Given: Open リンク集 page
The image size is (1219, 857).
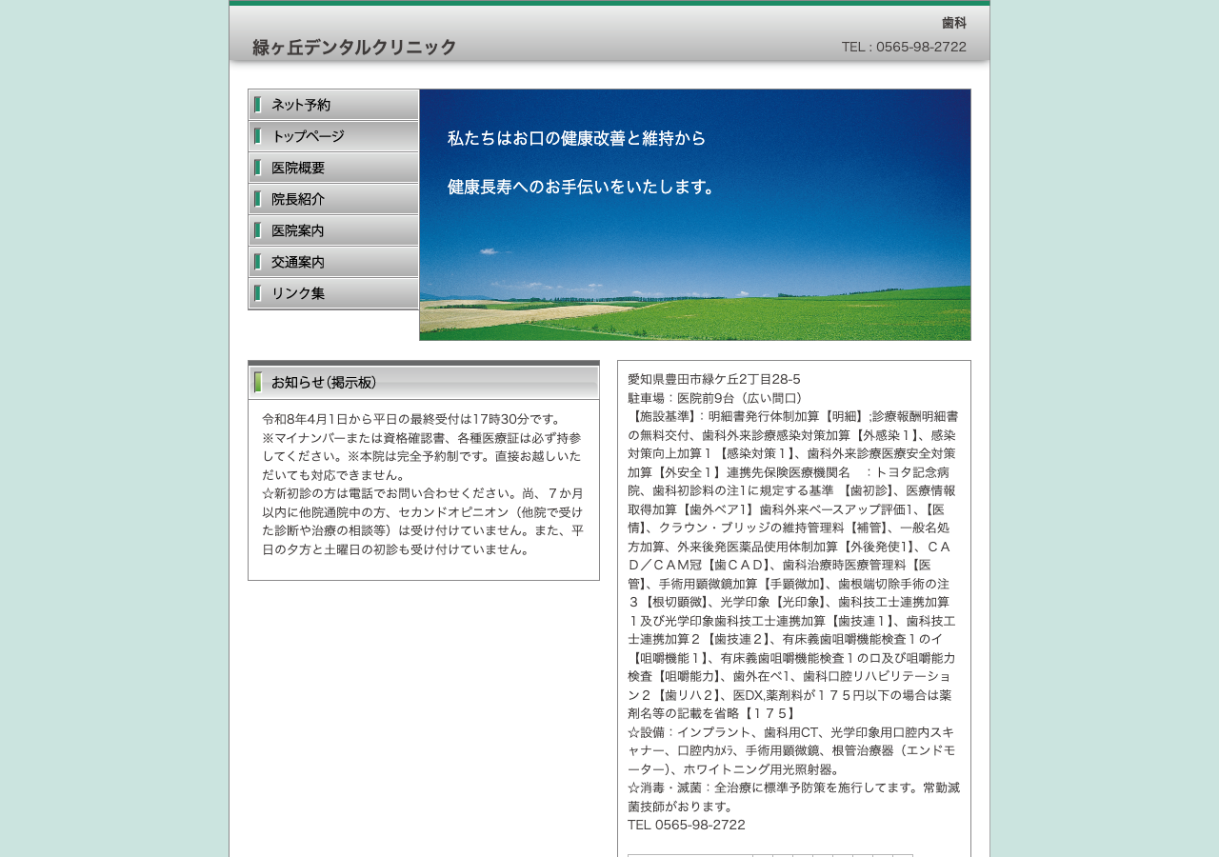Looking at the screenshot, I should pyautogui.click(x=333, y=293).
